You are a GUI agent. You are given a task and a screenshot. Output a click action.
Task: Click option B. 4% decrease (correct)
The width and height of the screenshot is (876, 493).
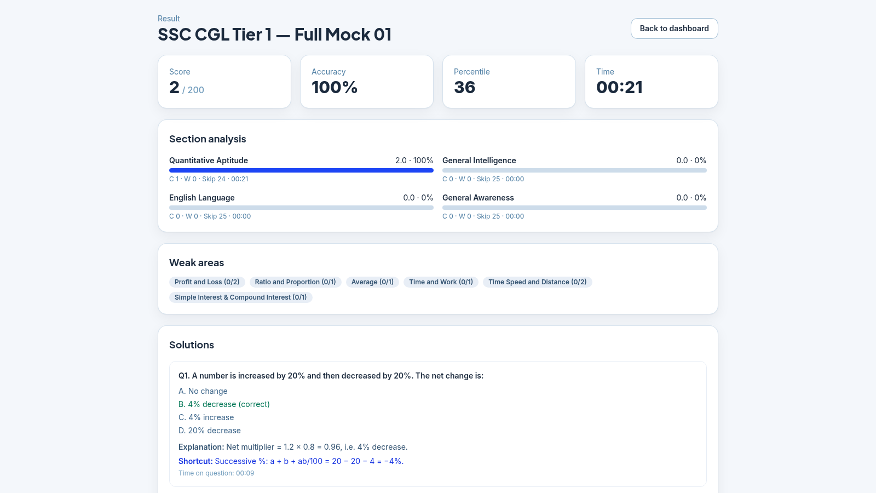224,404
